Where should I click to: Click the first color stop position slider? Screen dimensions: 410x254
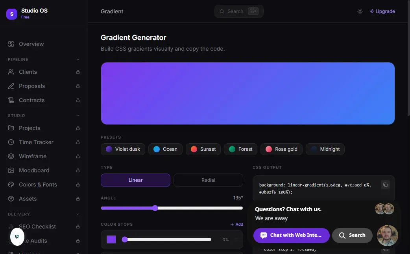(166, 239)
